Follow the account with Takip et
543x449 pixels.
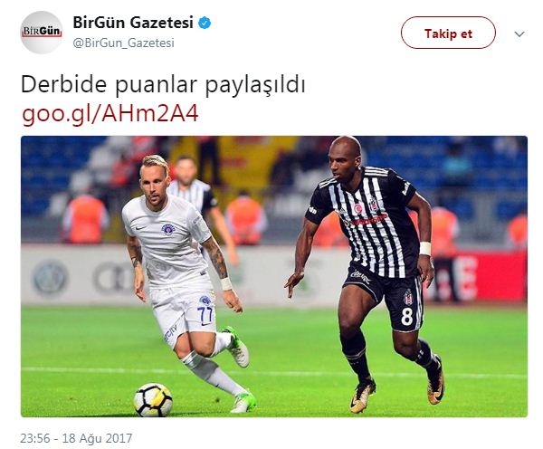(x=448, y=33)
